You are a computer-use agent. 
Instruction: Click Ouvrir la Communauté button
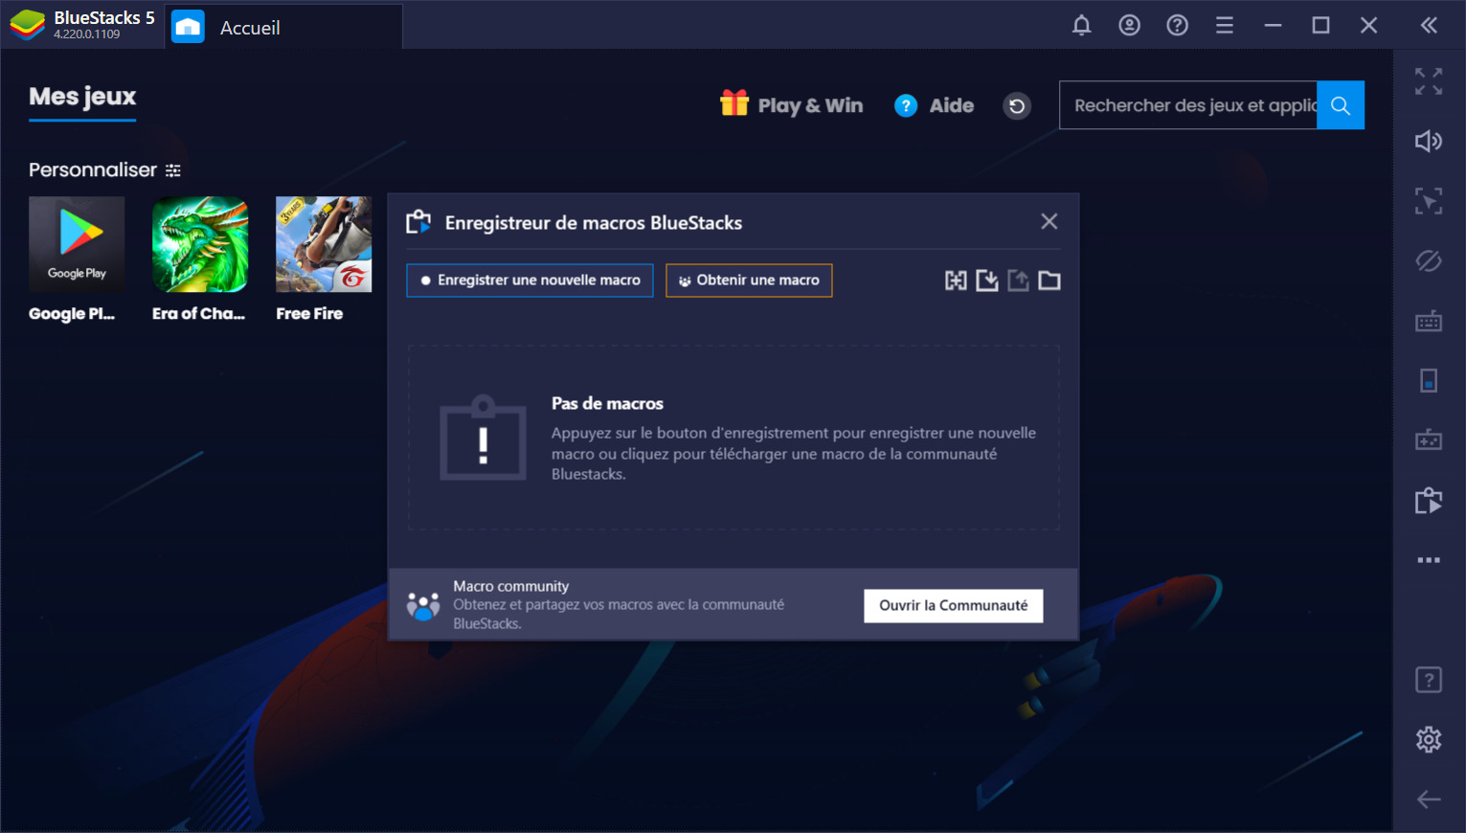[954, 605]
